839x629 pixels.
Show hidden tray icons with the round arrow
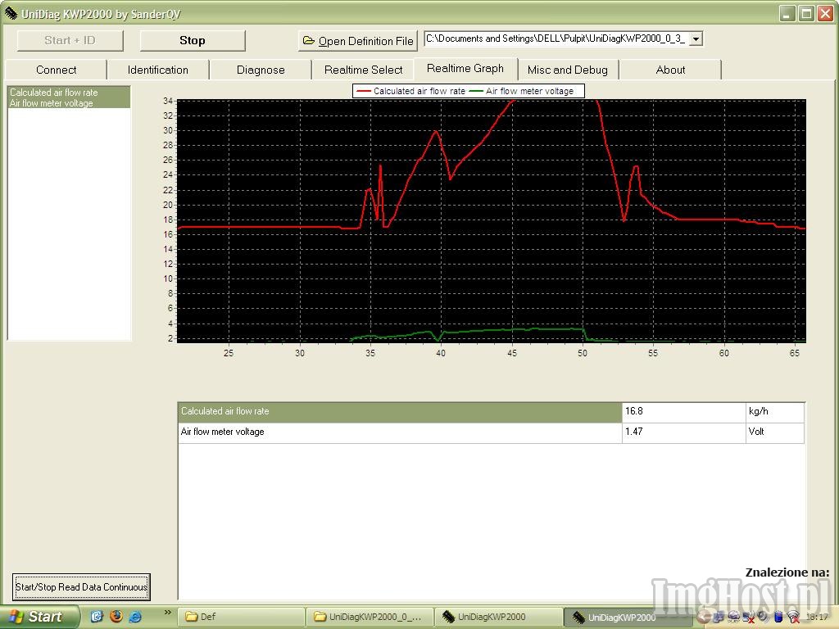703,618
